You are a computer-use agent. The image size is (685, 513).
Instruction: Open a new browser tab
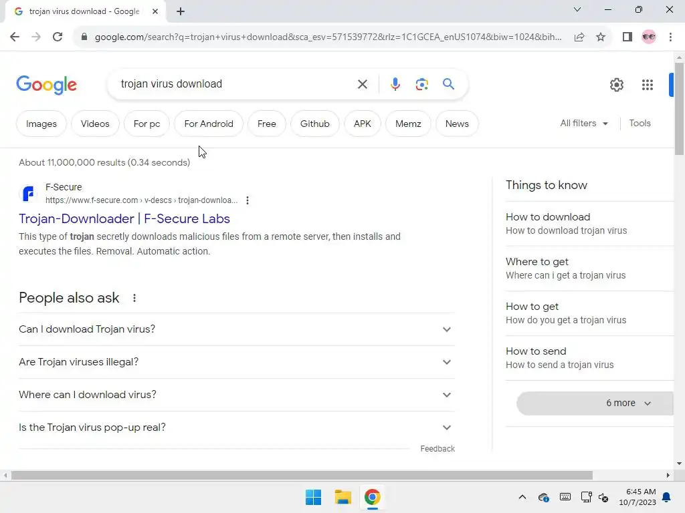click(181, 11)
